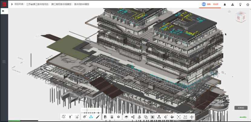Click the 打开2D button
251x122 pixels.
tap(241, 108)
